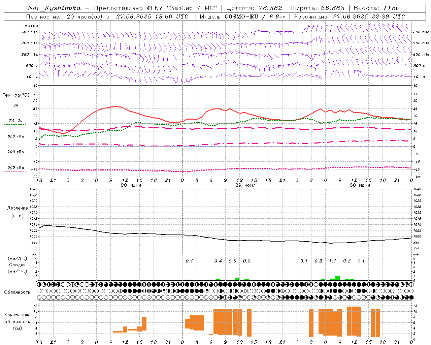Select the "(мм/1ч.)" precipitation unit label
This screenshot has height=345, width=431.
click(x=17, y=271)
